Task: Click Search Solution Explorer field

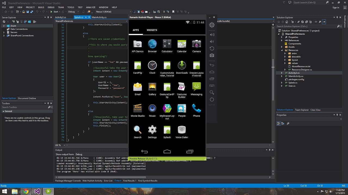Action: 306,26
